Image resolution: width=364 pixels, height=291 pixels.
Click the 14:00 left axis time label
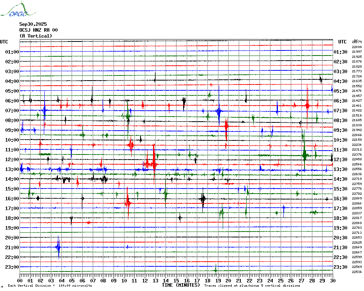(x=12, y=179)
